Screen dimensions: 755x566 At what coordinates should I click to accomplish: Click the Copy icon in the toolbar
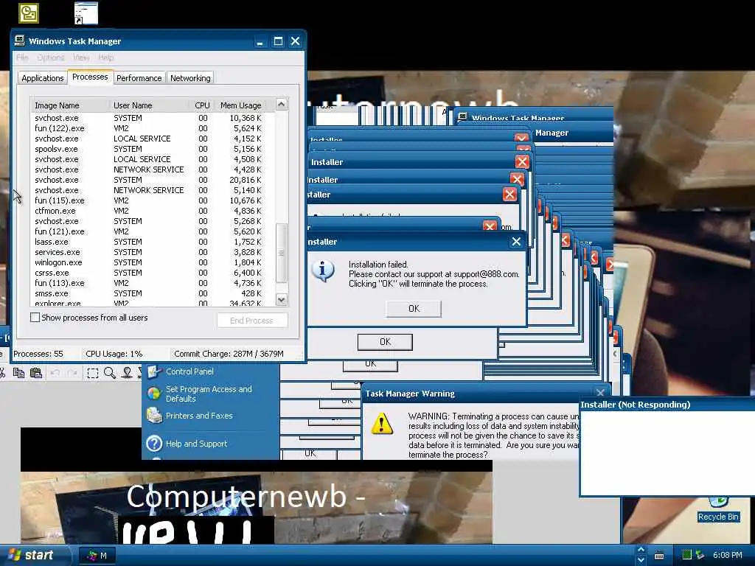(x=18, y=373)
